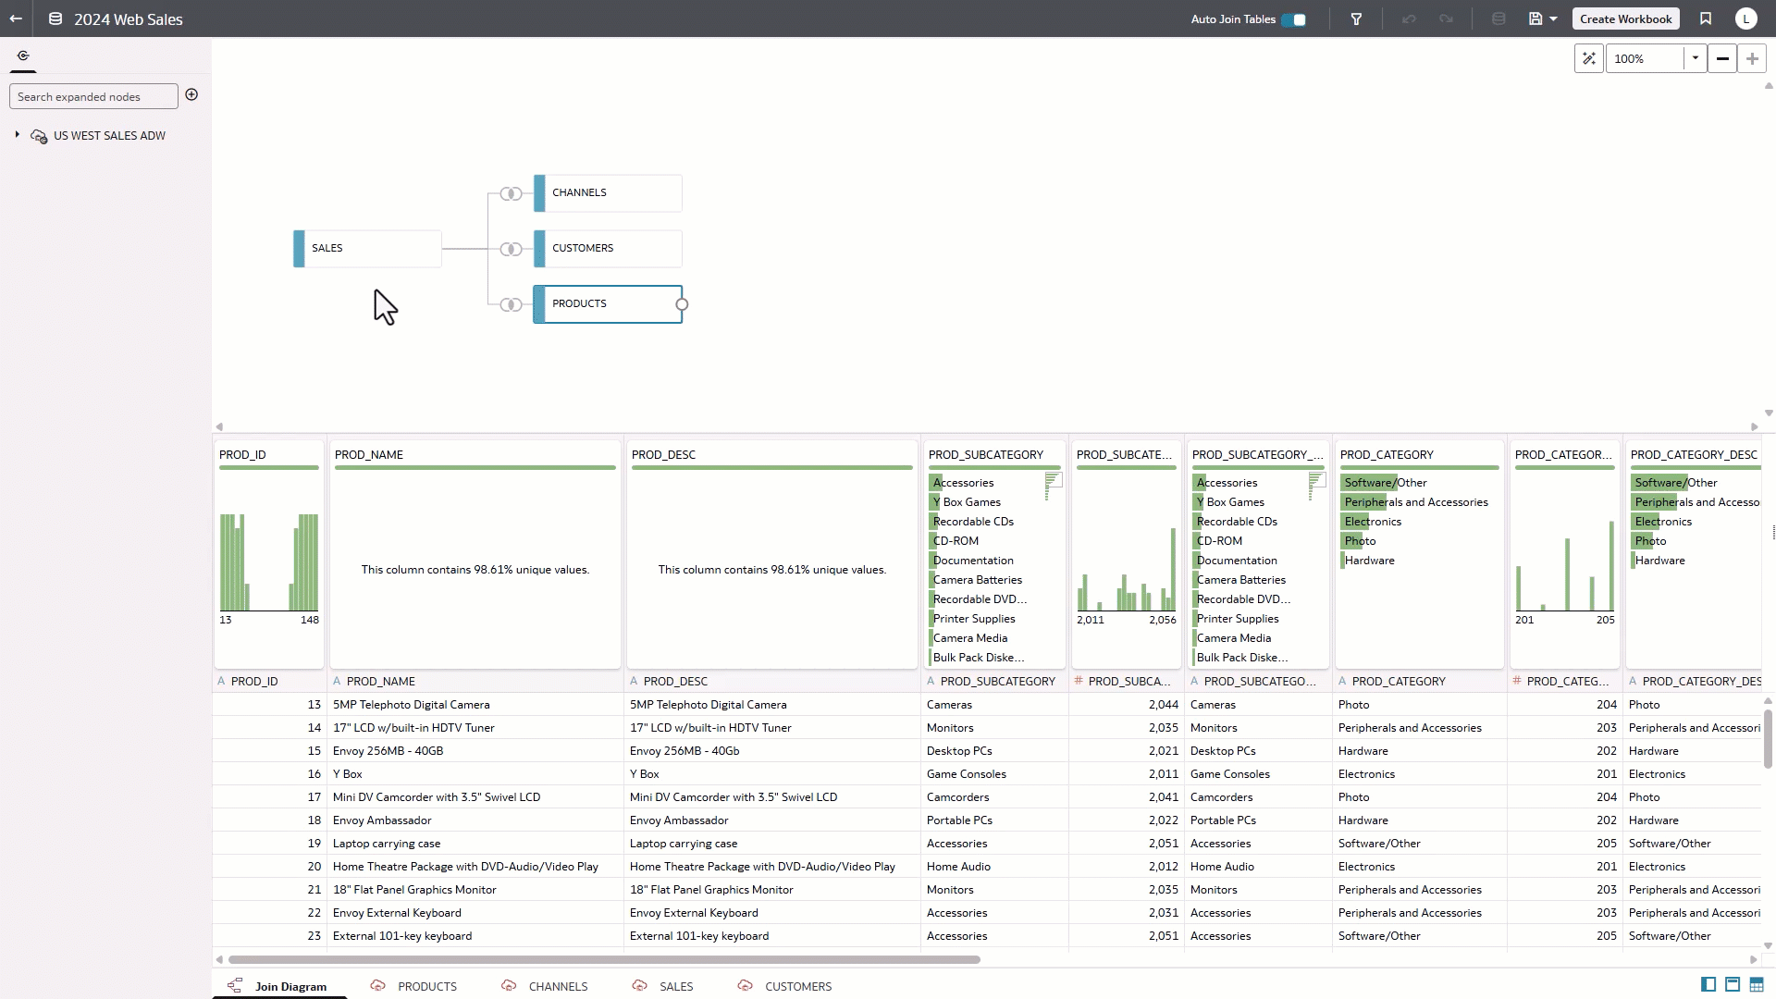Screen dimensions: 1776x999
Task: Click the Create Workbook button
Action: 1624,18
